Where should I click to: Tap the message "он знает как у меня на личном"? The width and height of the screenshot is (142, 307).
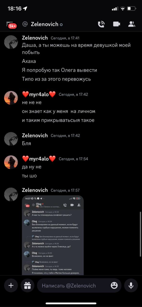(x=59, y=111)
